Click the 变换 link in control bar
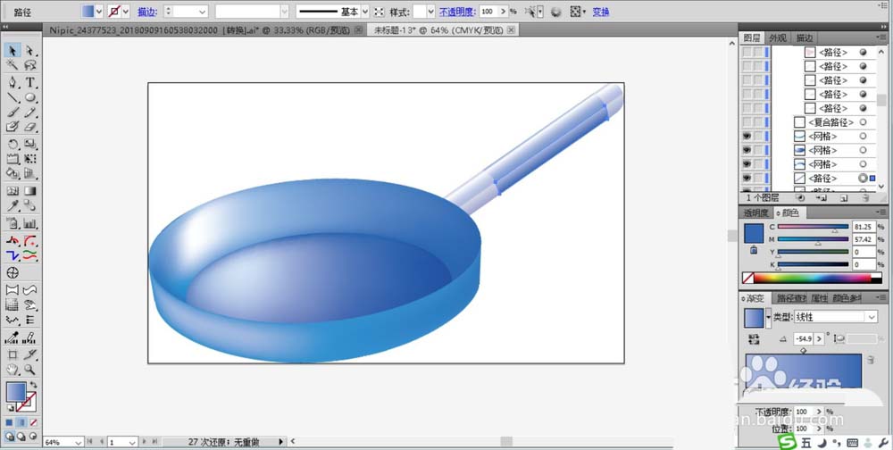 click(x=601, y=12)
